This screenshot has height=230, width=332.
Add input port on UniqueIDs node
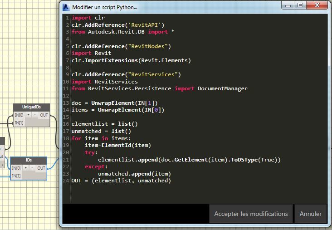coord(29,115)
